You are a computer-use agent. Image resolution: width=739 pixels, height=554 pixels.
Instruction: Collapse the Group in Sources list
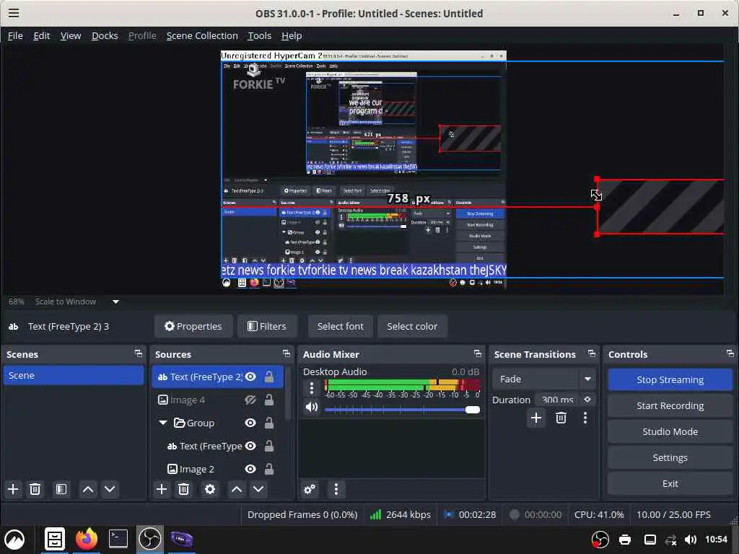[x=163, y=423]
